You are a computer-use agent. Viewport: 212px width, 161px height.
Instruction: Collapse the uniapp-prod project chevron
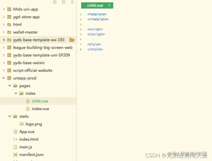(x=4, y=78)
